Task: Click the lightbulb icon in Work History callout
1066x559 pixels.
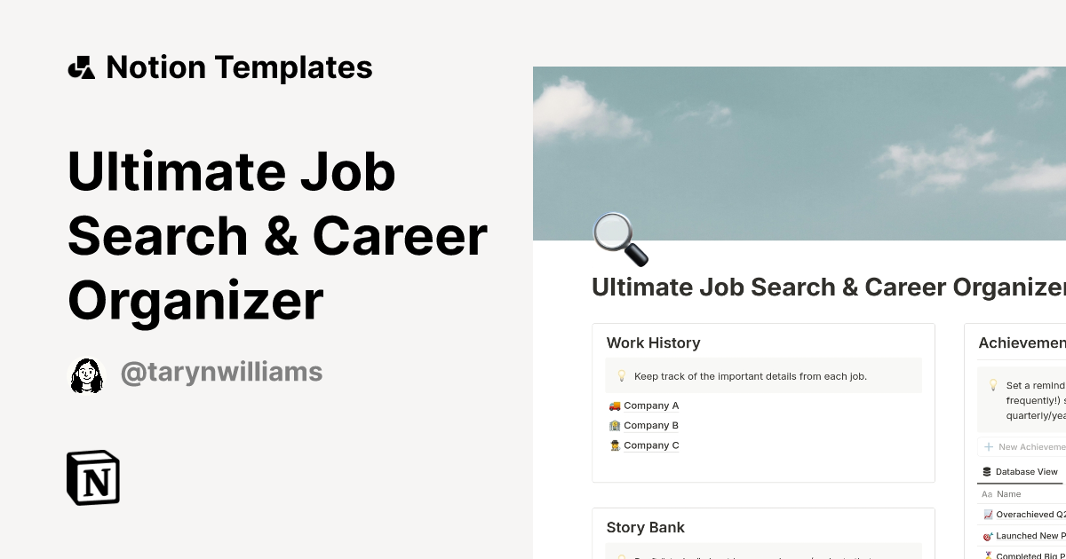Action: (x=622, y=375)
